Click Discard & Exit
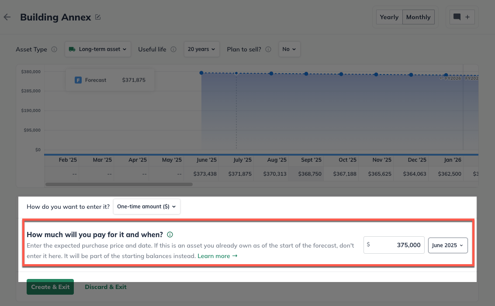 [105, 287]
